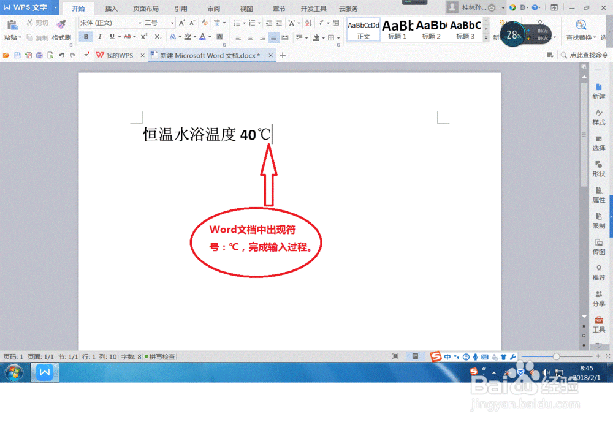Toggle bold formatting

pos(86,37)
